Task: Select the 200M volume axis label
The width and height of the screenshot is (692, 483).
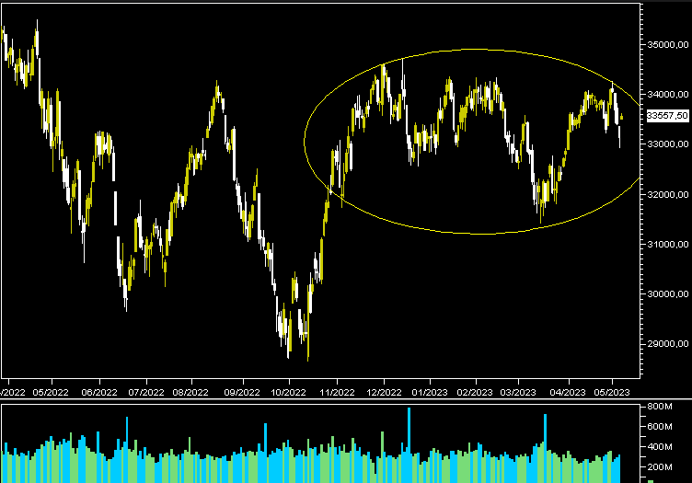Action: coord(660,467)
